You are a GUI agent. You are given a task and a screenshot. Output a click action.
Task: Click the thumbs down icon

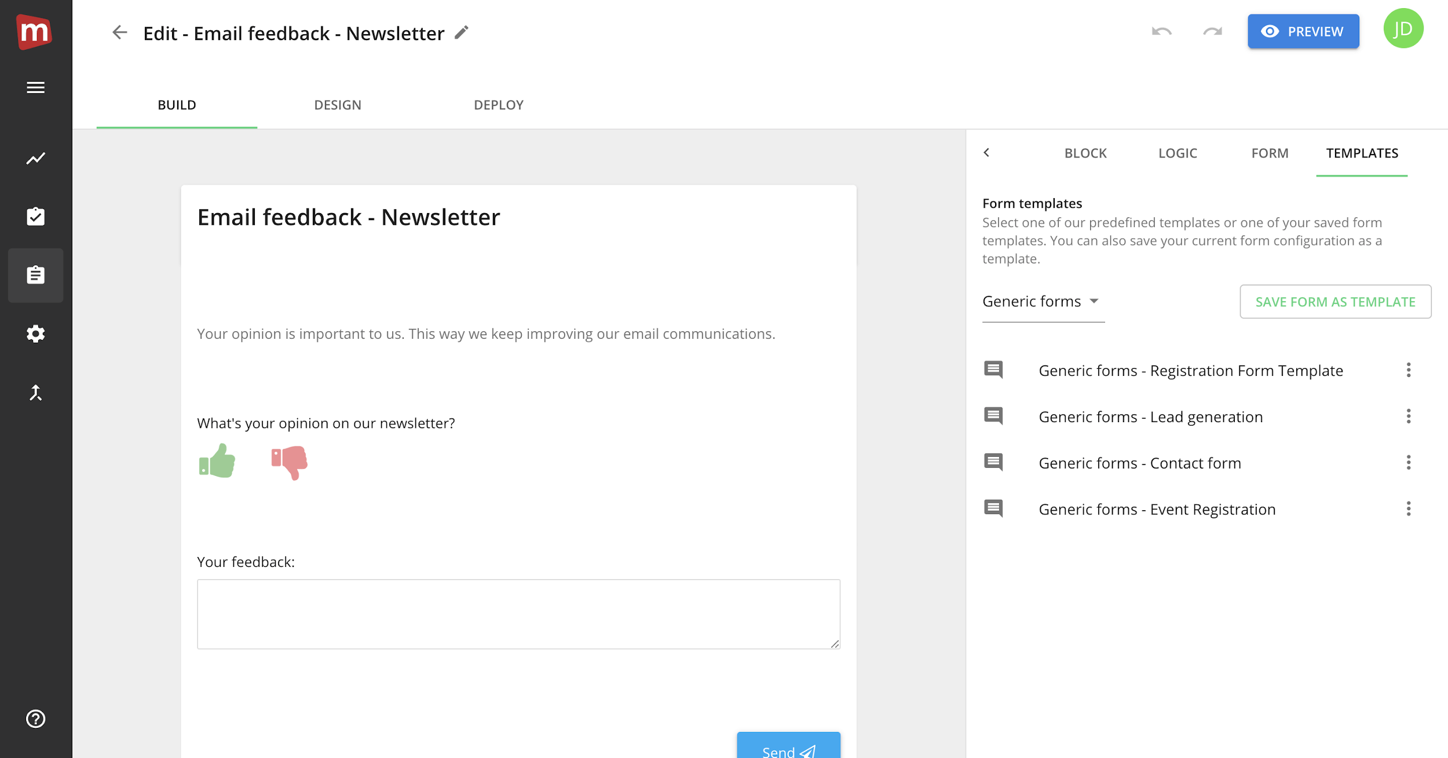(x=289, y=459)
